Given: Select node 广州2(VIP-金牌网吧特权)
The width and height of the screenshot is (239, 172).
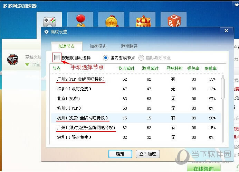Looking at the screenshot, I should coord(136,79).
